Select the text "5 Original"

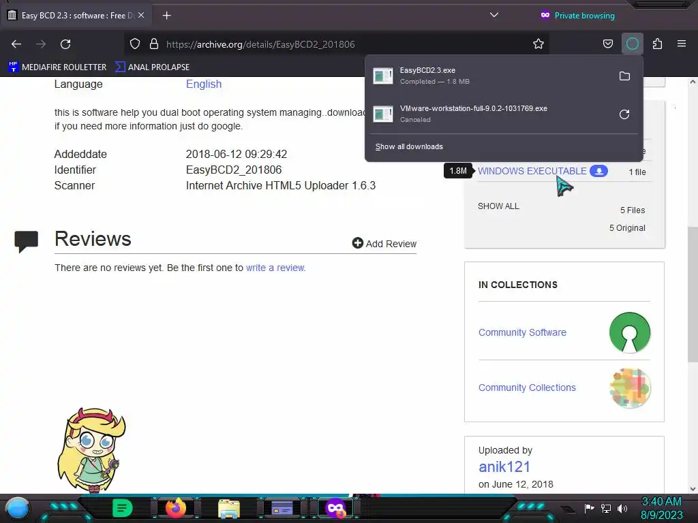[627, 228]
